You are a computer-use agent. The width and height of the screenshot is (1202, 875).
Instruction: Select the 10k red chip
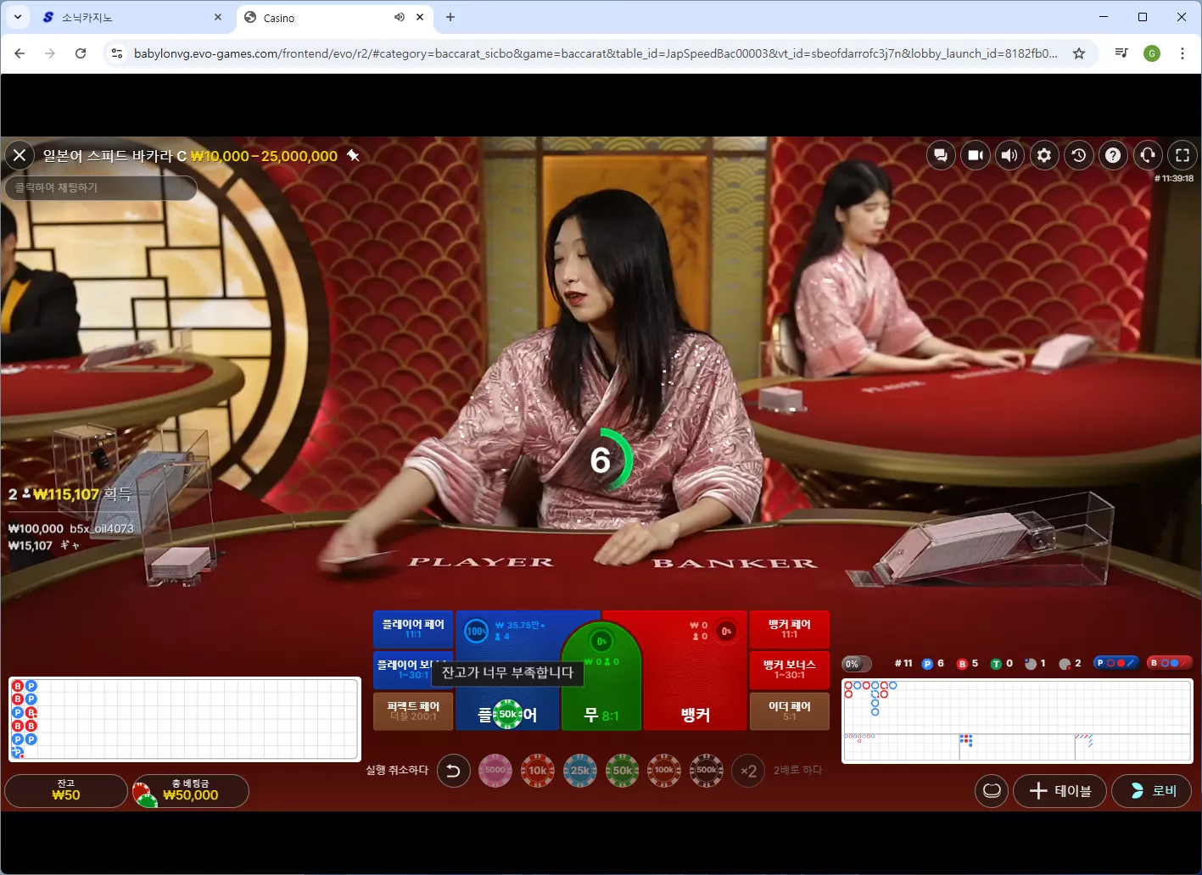[x=538, y=771]
